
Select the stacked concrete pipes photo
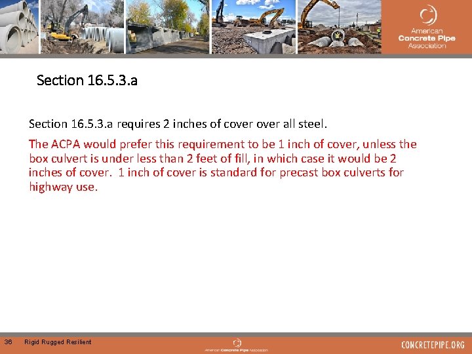tap(19, 27)
